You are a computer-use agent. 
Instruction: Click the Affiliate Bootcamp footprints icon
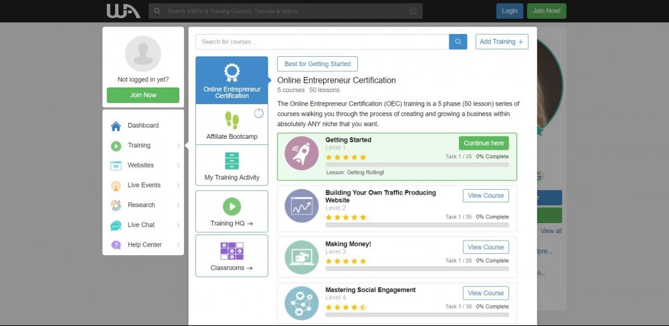point(231,121)
